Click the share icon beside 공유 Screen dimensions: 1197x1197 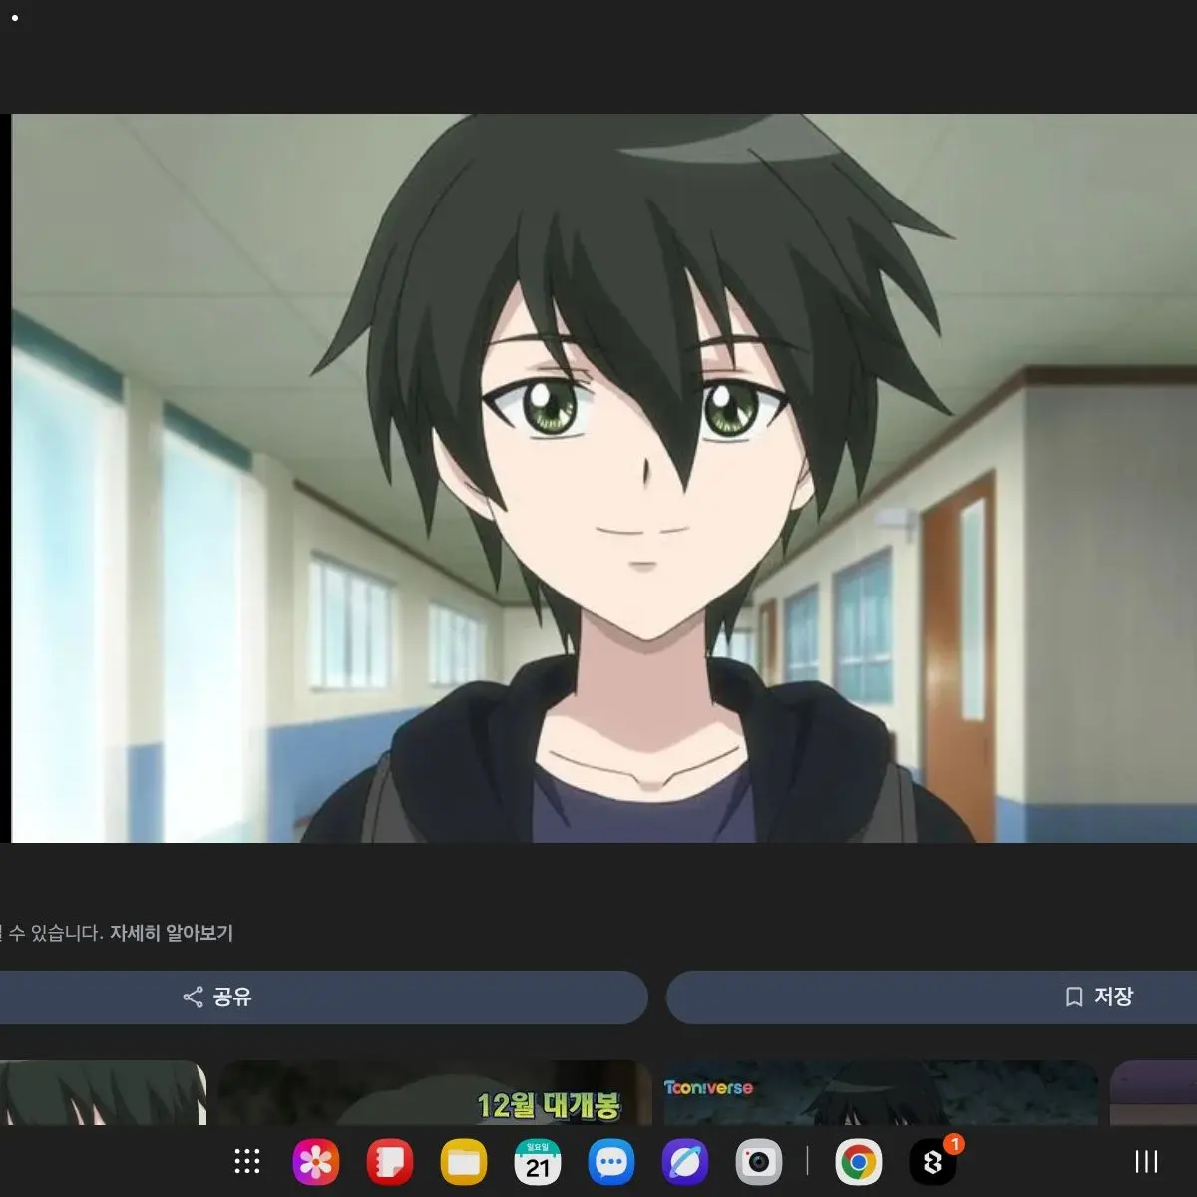coord(193,997)
